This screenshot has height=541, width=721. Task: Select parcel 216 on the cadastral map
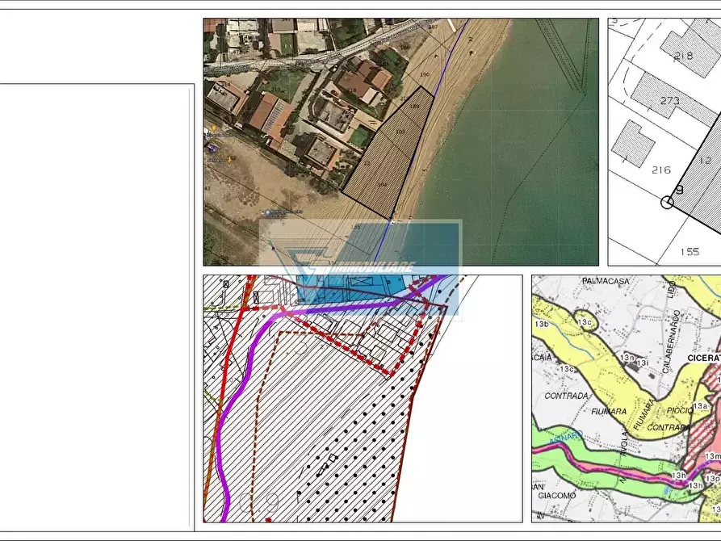tap(661, 170)
